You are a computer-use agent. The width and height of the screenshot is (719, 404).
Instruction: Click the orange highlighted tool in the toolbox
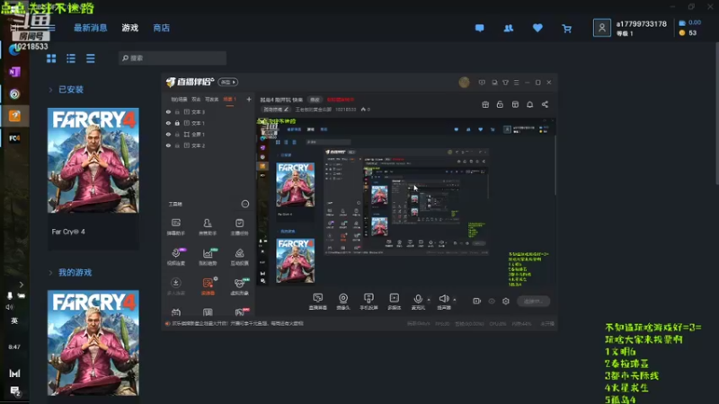pyautogui.click(x=208, y=286)
